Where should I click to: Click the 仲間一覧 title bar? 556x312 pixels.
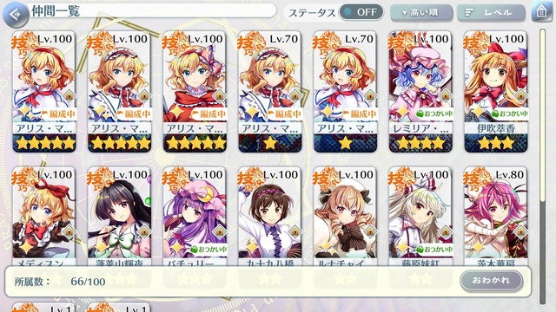[153, 11]
